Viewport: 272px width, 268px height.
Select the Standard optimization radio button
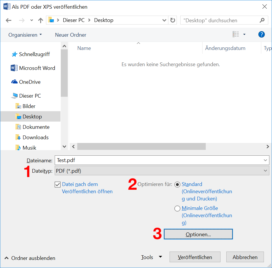177,185
